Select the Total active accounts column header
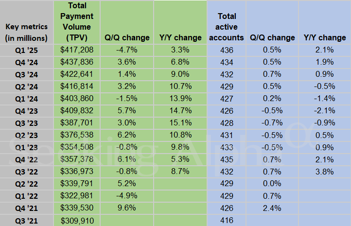 coord(227,27)
